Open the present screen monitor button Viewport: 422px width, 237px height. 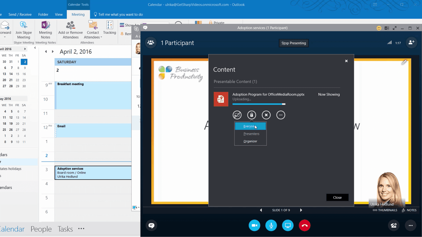pos(288,225)
